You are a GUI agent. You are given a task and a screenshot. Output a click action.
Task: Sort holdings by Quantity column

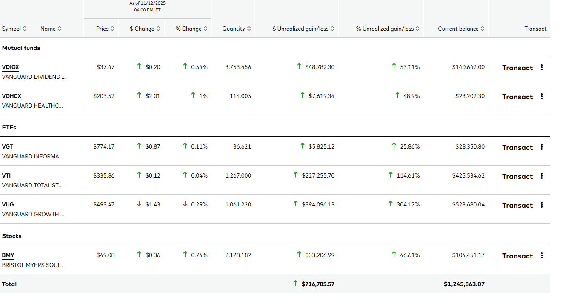click(x=237, y=29)
